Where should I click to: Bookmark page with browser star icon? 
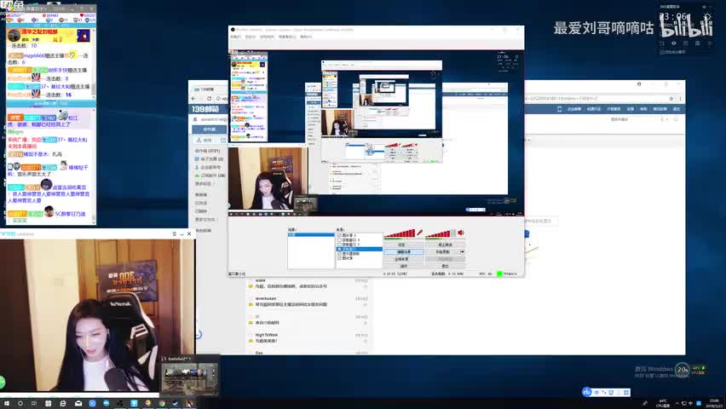tap(671, 98)
